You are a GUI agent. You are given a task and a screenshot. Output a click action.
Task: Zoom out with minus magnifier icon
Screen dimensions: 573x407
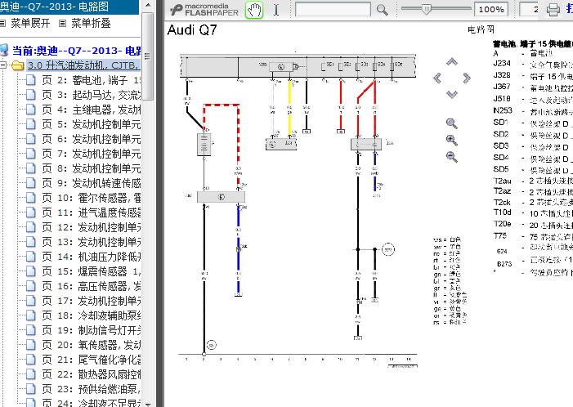coord(452,157)
